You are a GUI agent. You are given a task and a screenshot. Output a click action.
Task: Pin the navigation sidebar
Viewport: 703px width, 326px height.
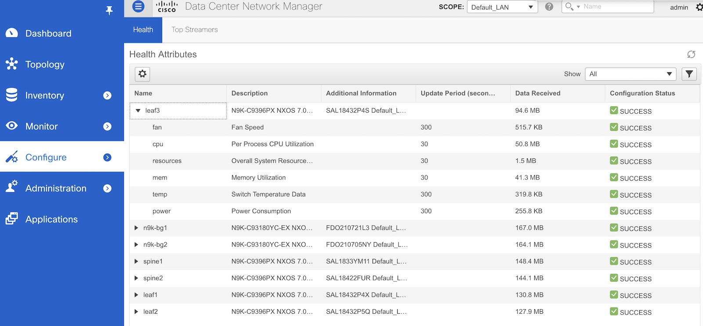109,10
